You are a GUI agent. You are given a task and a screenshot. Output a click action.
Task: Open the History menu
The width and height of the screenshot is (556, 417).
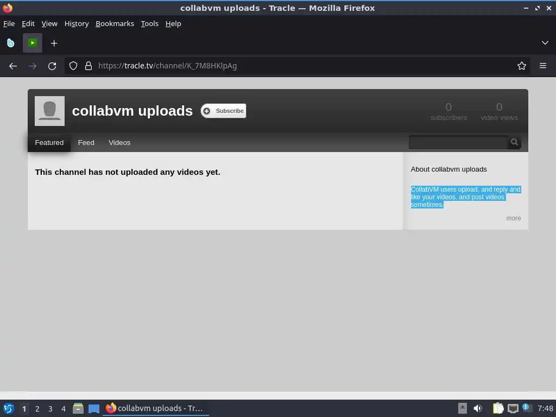(x=77, y=24)
